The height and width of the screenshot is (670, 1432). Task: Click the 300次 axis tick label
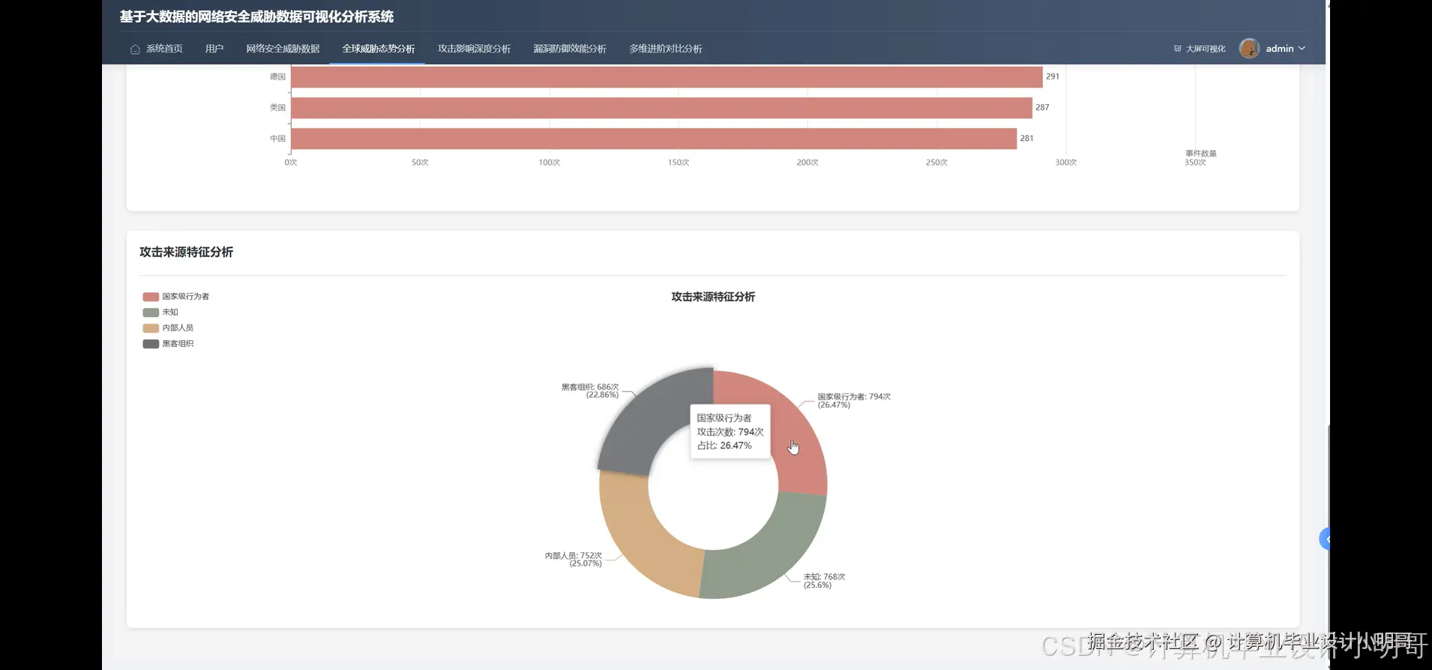click(x=1065, y=163)
